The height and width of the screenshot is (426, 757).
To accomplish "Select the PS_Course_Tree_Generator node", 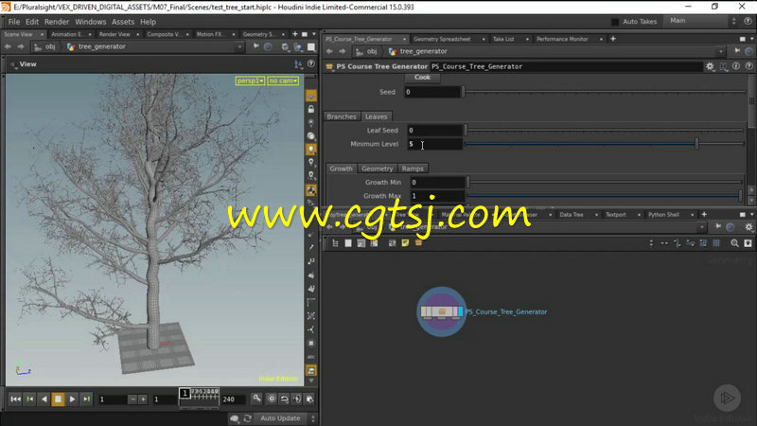I will point(441,311).
